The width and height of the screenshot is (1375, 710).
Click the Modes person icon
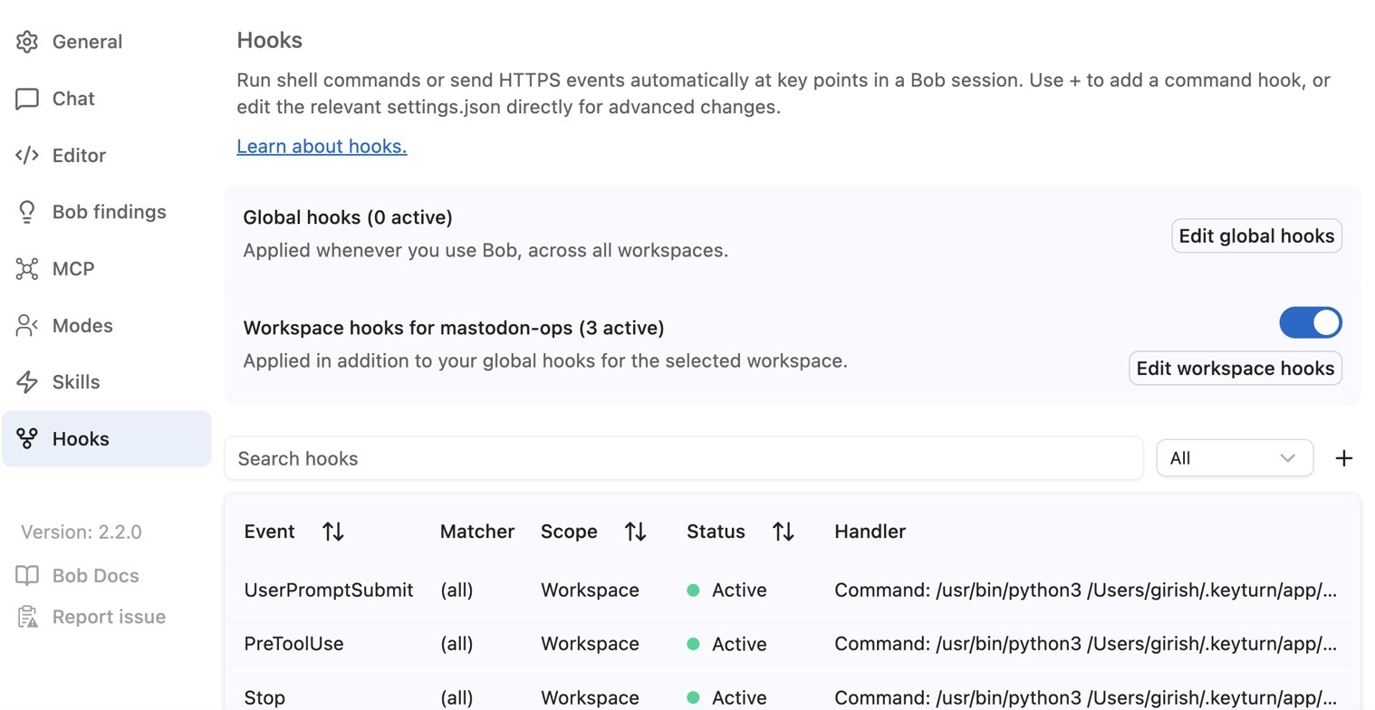click(x=27, y=325)
